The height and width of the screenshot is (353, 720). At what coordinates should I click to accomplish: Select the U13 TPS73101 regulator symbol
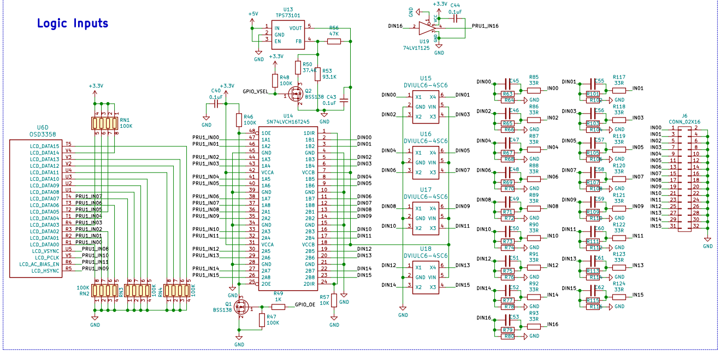288,33
